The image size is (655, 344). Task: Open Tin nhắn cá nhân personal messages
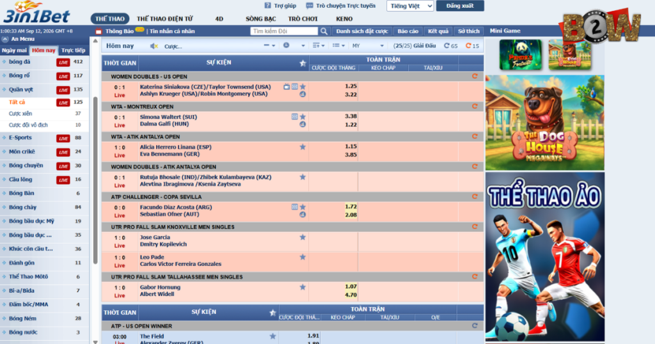click(x=172, y=31)
